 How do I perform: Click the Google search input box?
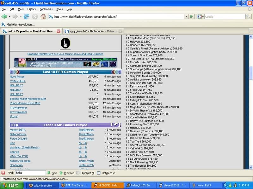(x=225, y=17)
